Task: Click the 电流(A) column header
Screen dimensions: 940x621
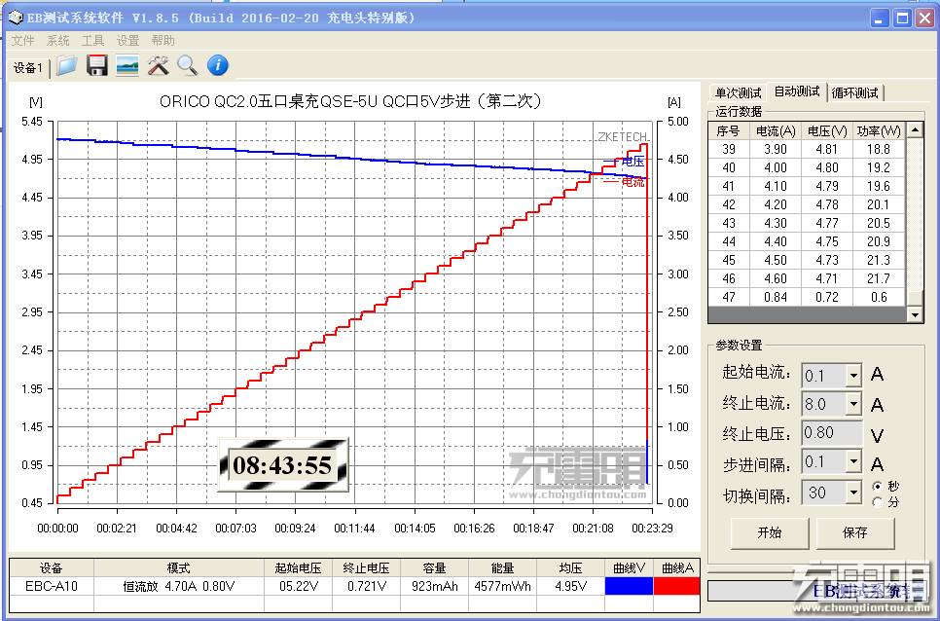Action: click(x=776, y=130)
